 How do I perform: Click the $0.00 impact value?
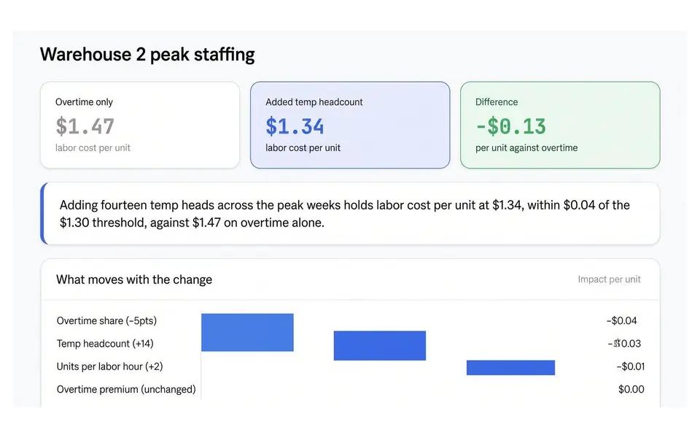click(x=631, y=389)
